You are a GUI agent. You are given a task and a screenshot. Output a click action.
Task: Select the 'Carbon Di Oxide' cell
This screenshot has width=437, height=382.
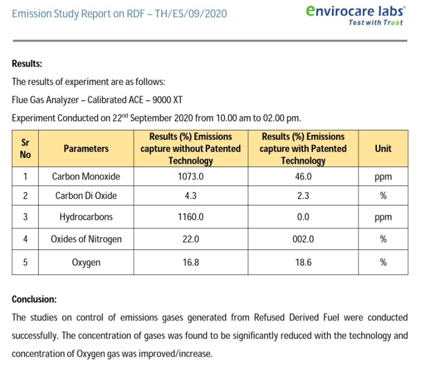click(86, 195)
